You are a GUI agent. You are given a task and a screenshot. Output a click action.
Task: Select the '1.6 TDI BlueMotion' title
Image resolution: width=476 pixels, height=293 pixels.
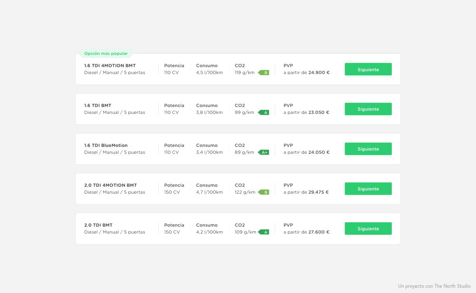coord(106,145)
